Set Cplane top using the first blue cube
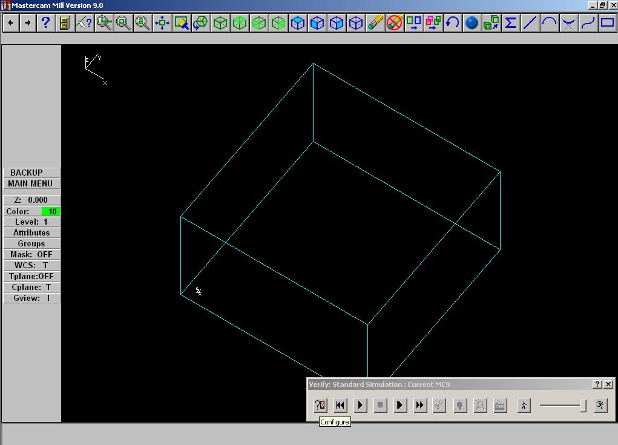Screen dimensions: 618x445 (298, 23)
